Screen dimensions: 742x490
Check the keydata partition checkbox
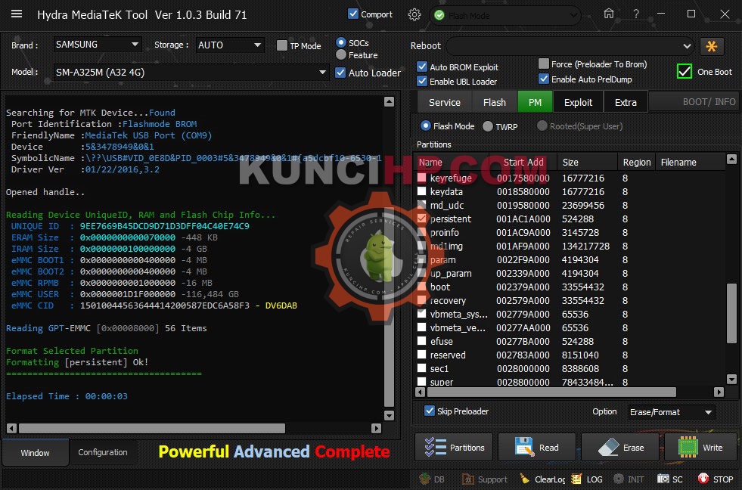pos(421,191)
